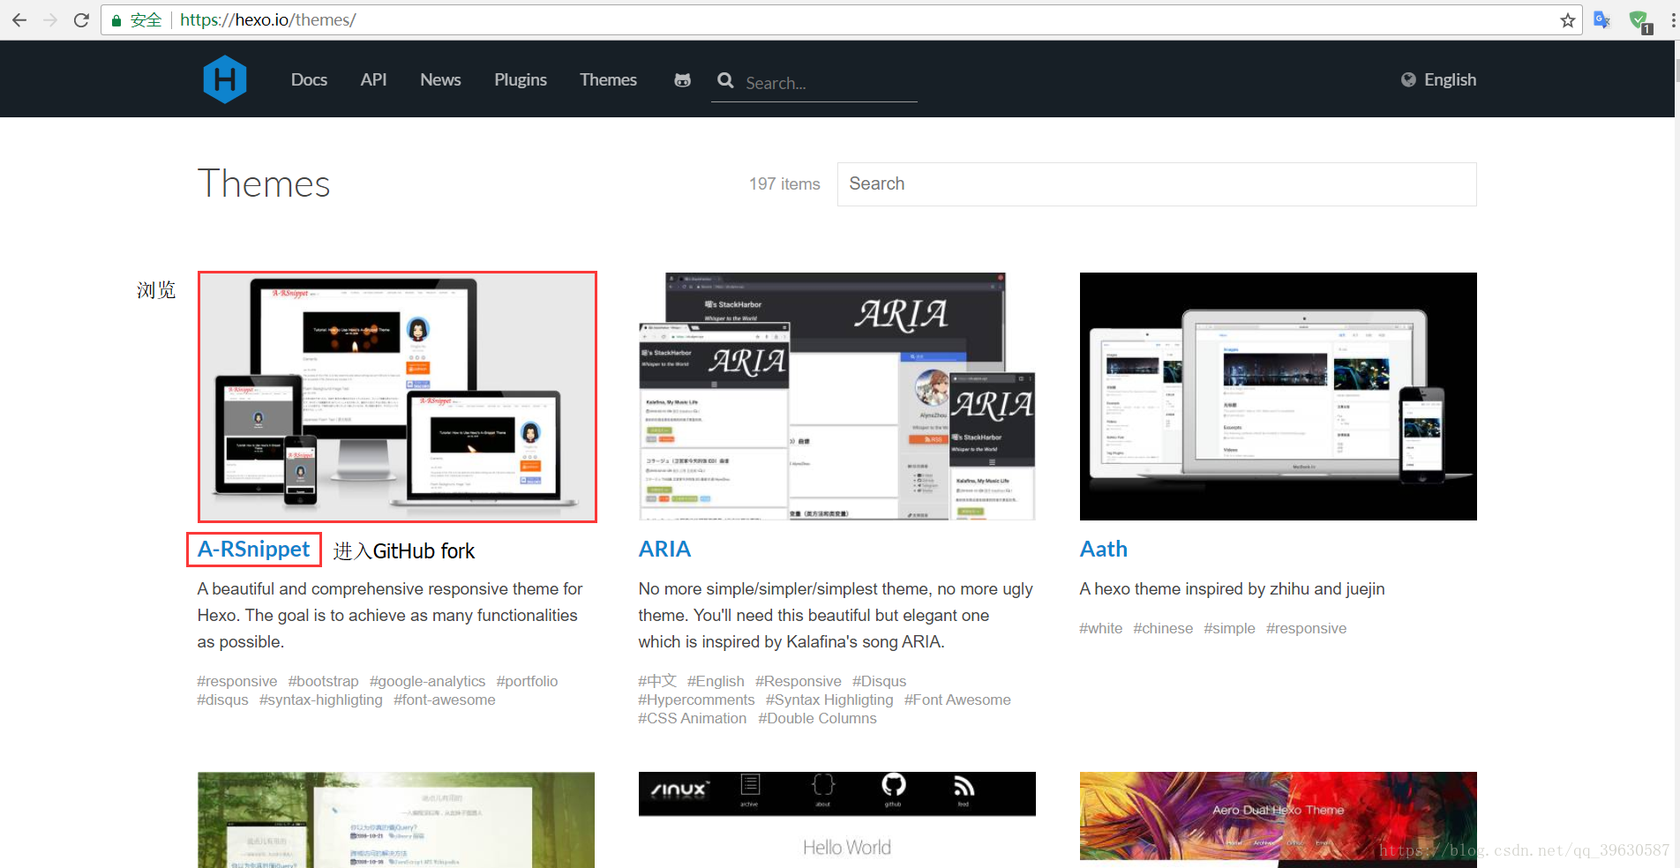Select the #English tag
The width and height of the screenshot is (1680, 868).
(716, 682)
